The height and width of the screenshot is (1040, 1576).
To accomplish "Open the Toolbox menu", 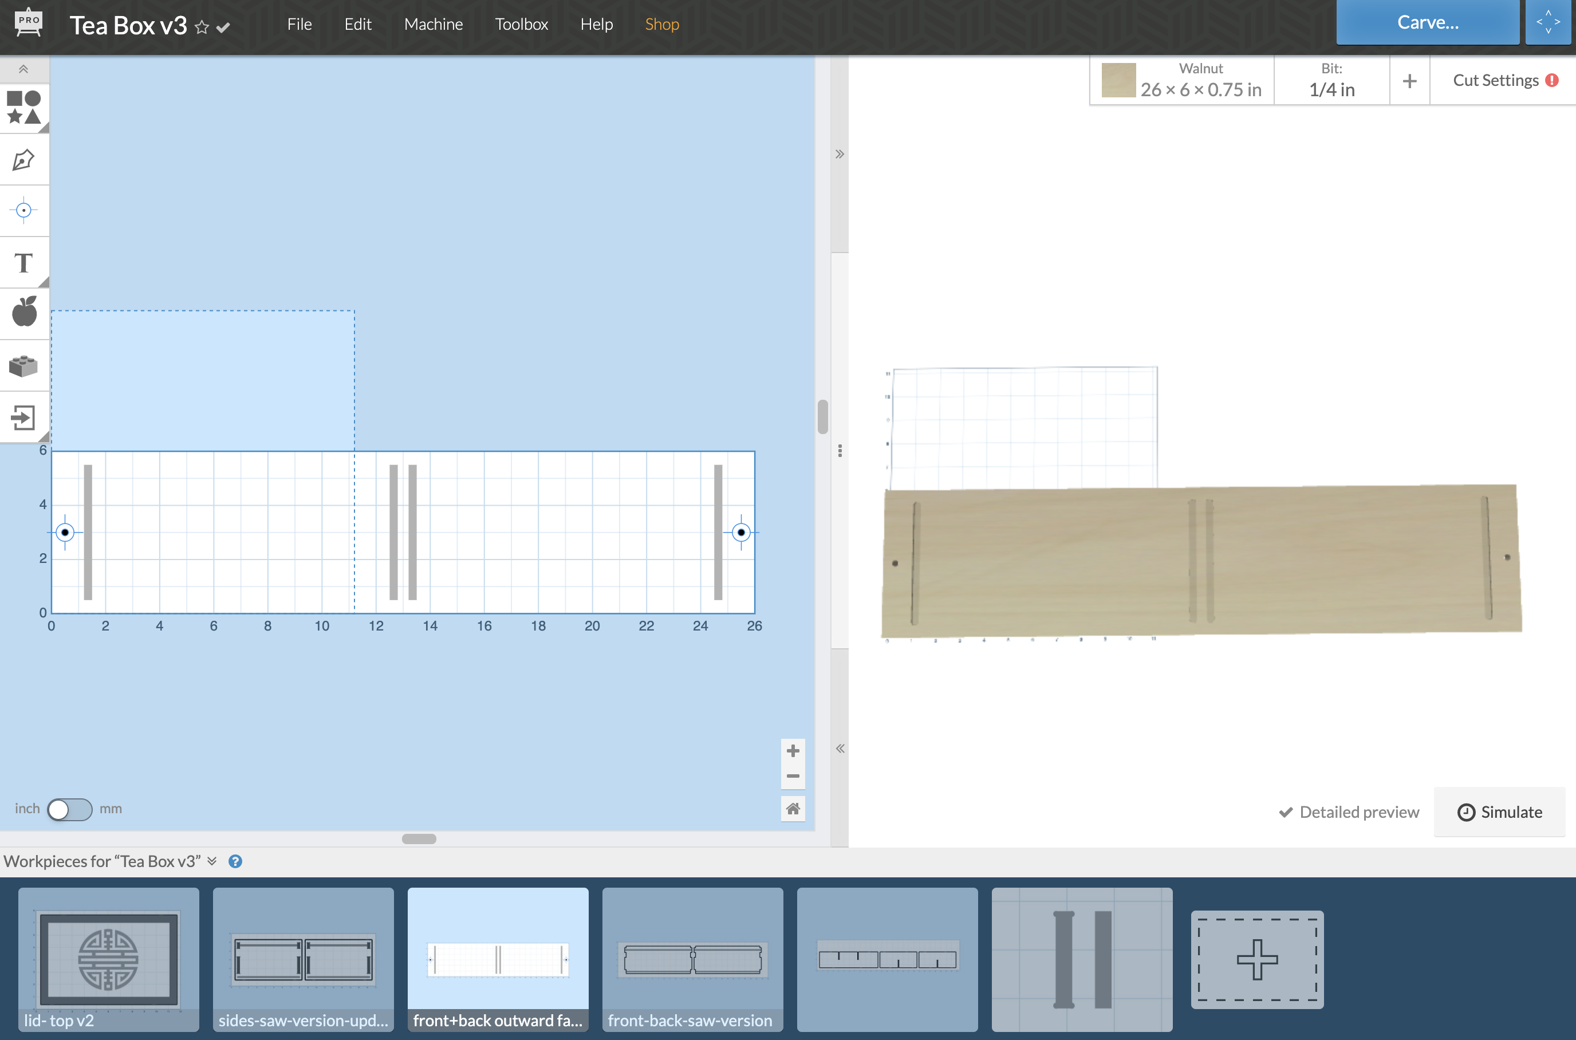I will pyautogui.click(x=521, y=24).
